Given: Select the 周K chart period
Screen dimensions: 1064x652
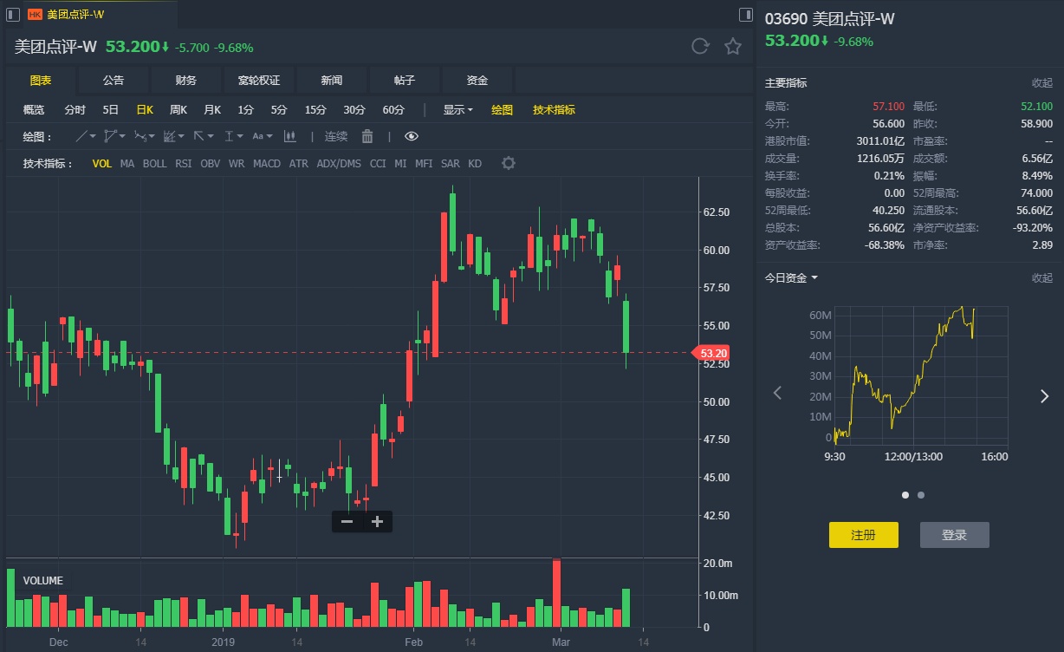Looking at the screenshot, I should tap(178, 110).
